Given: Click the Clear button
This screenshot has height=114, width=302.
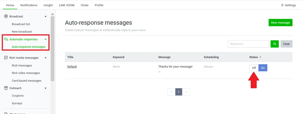Looking at the screenshot, I should 286,44.
